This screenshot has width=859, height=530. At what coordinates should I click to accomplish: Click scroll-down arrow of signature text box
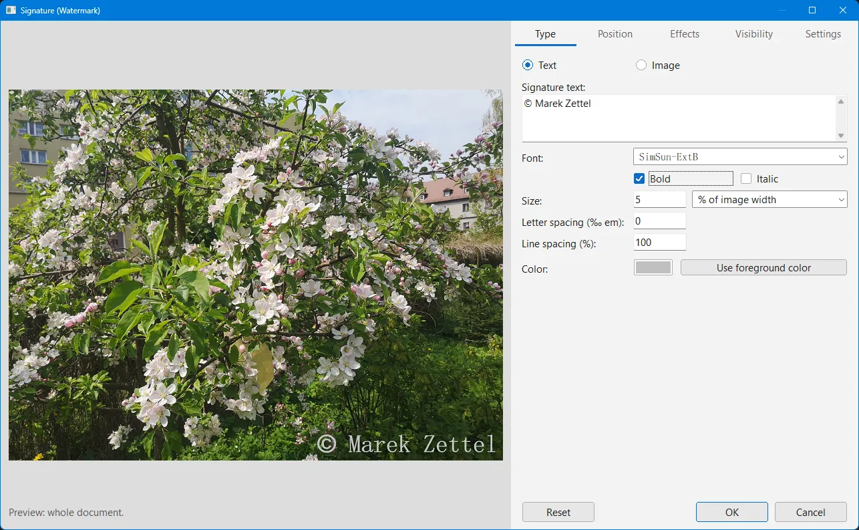(841, 136)
